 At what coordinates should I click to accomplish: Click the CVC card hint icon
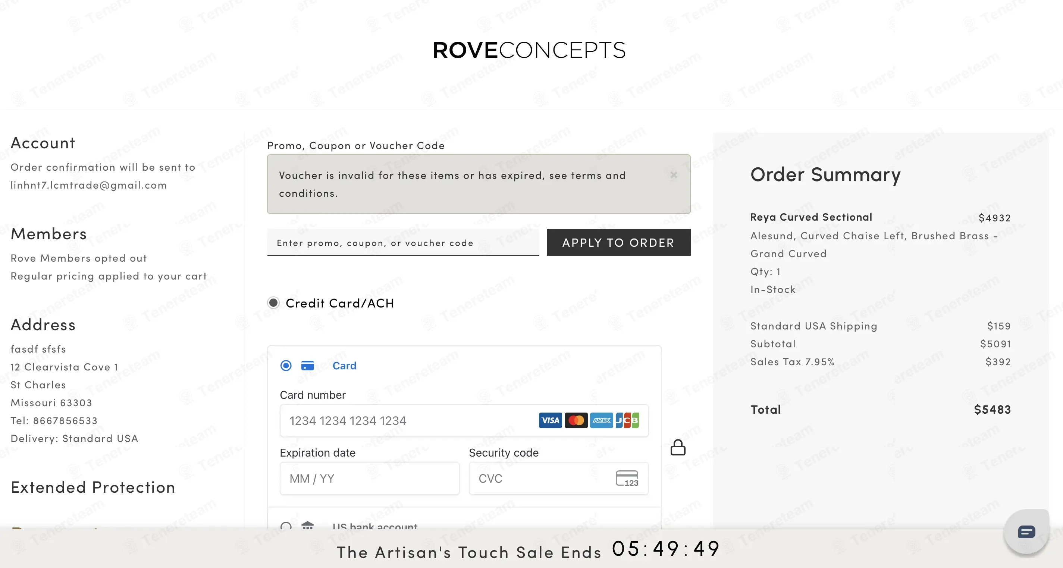pyautogui.click(x=627, y=479)
